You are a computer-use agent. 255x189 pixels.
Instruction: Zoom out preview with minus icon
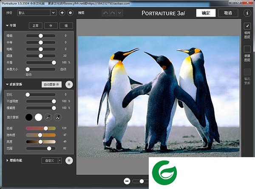coord(127,181)
